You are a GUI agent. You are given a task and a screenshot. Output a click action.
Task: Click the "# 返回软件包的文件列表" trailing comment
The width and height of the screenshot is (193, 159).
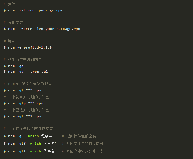pyautogui.click(x=82, y=151)
